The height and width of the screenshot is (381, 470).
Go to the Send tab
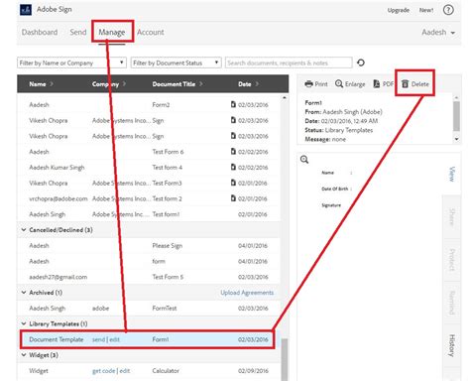click(x=78, y=32)
